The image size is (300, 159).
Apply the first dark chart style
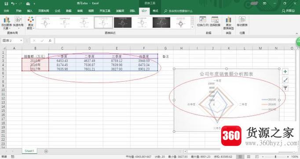123,22
